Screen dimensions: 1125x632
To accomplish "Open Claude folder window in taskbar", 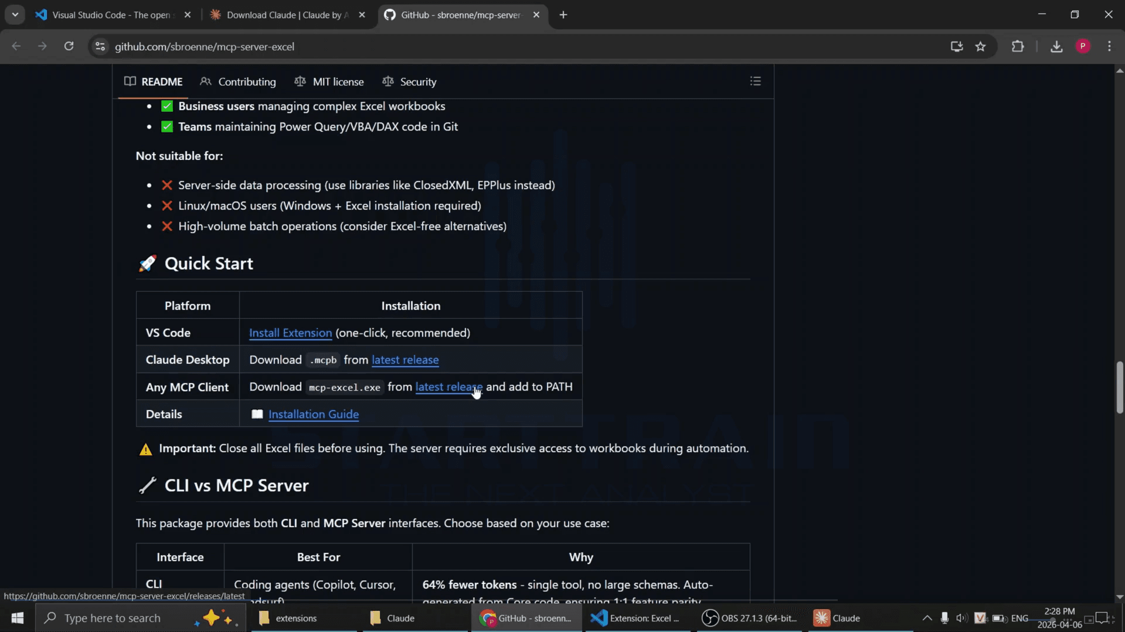I will [x=415, y=618].
